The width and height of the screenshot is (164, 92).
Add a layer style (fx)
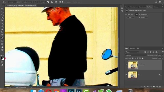(145, 87)
